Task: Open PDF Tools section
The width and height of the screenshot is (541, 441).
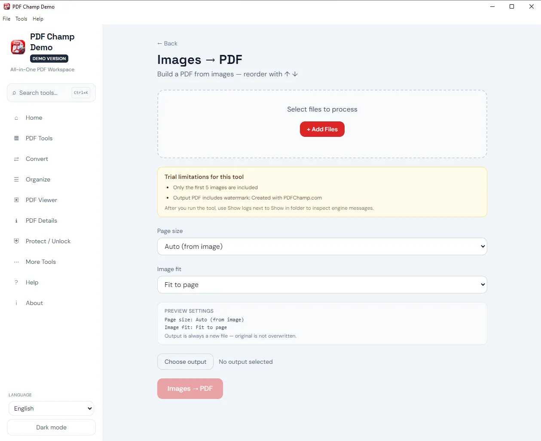Action: [51, 138]
